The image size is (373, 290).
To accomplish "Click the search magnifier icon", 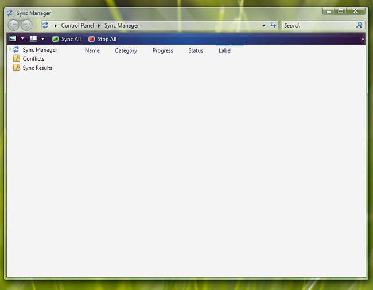I will tap(359, 25).
